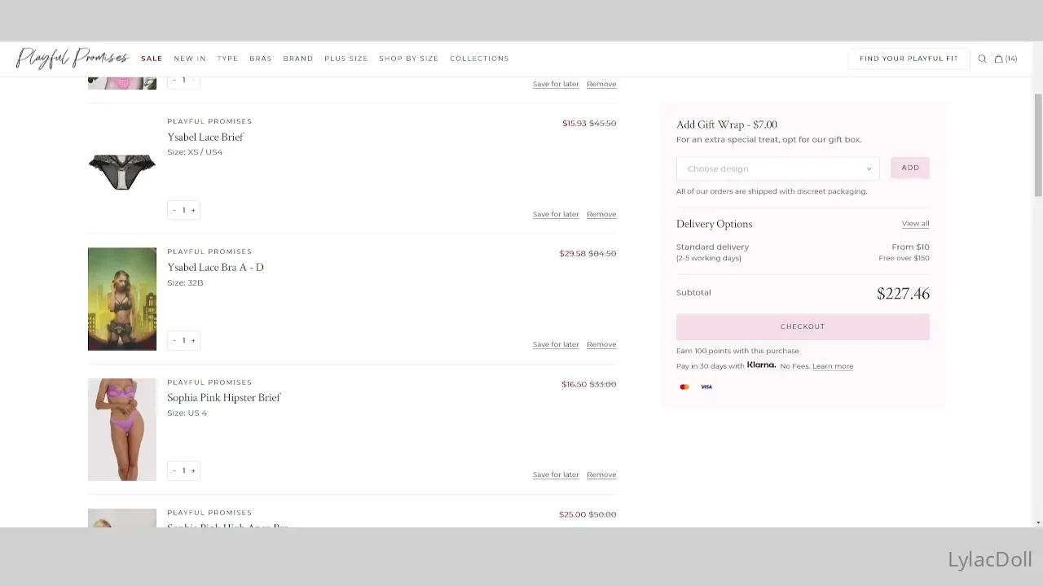Open the TYPE menu
Image resolution: width=1043 pixels, height=586 pixels.
point(227,59)
